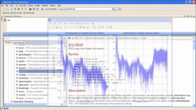
Task: Undock the Command Window
Action: [191, 16]
